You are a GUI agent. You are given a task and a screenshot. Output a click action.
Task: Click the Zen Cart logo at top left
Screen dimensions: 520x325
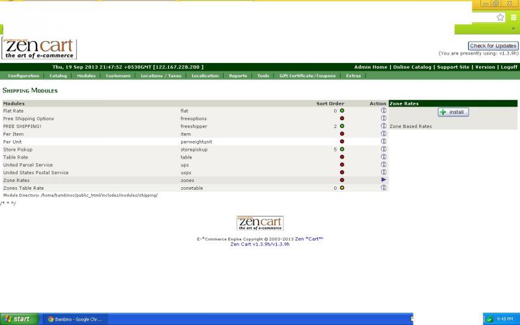pyautogui.click(x=39, y=48)
